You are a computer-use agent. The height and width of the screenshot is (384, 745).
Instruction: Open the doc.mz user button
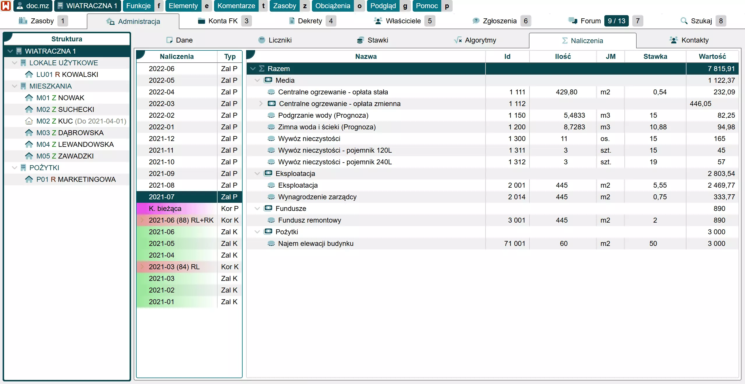pyautogui.click(x=33, y=6)
